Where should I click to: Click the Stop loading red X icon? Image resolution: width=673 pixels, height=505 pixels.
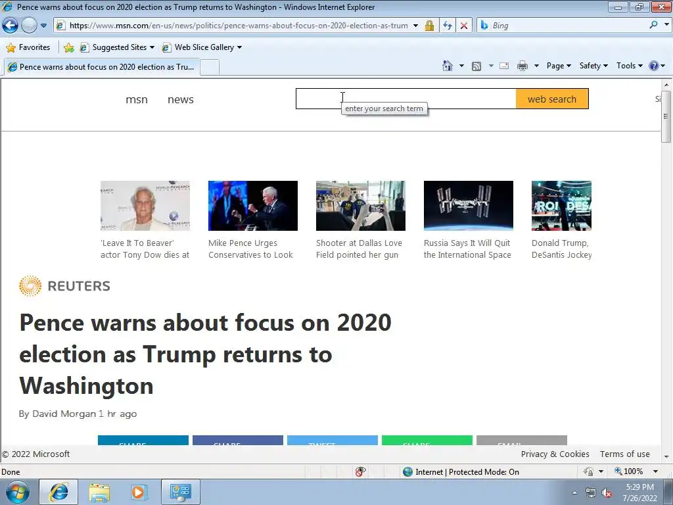(x=464, y=26)
